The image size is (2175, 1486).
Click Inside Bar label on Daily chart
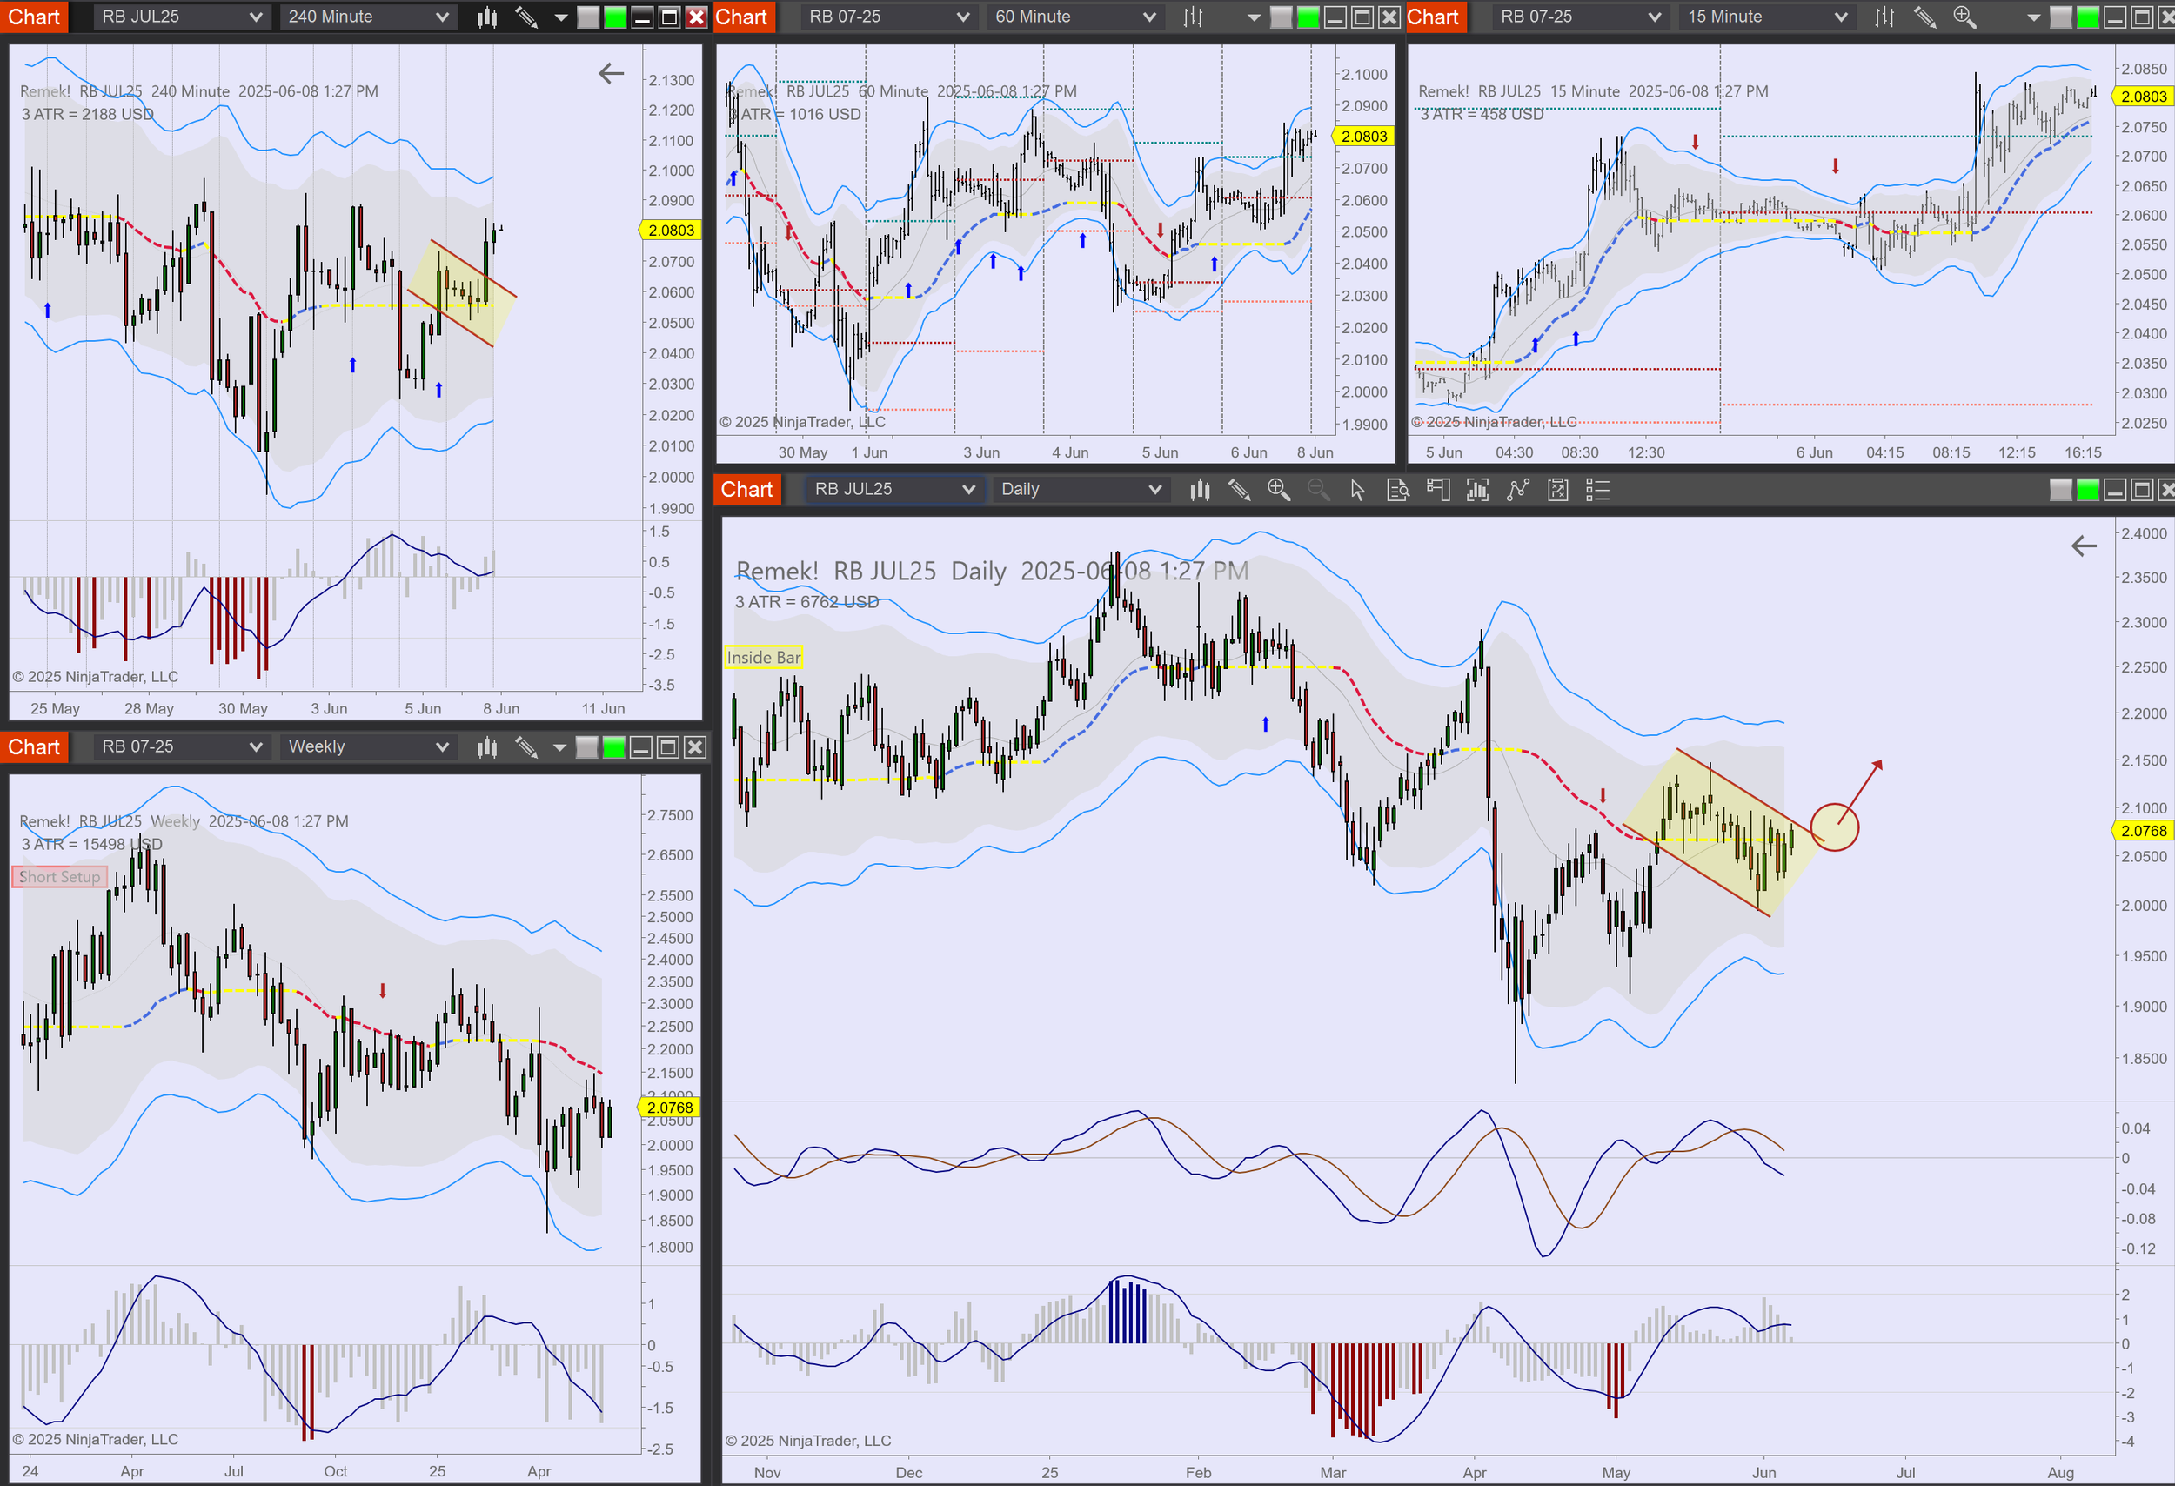764,658
